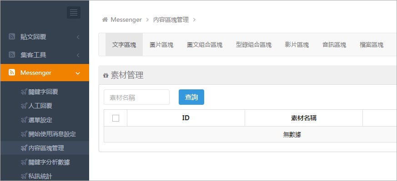Open 關鍵字分析數據 in the sidebar
Viewport: 397px width, 181px height.
click(49, 162)
